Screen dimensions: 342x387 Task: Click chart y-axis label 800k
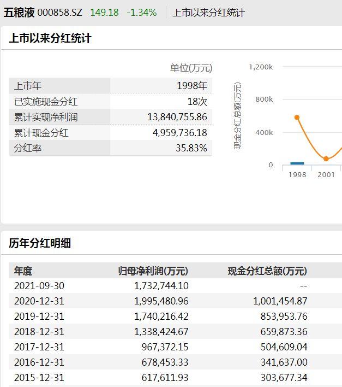[264, 99]
